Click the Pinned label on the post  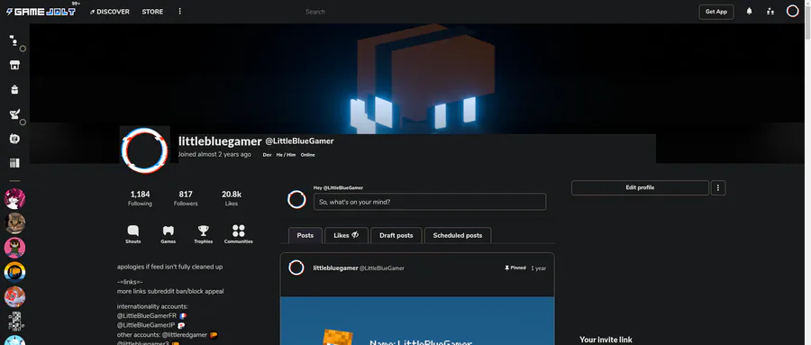coord(515,268)
